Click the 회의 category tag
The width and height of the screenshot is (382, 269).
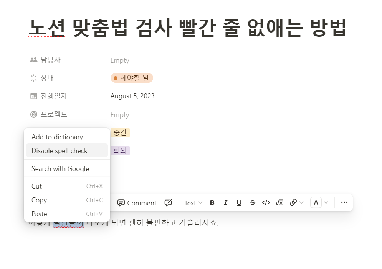120,150
